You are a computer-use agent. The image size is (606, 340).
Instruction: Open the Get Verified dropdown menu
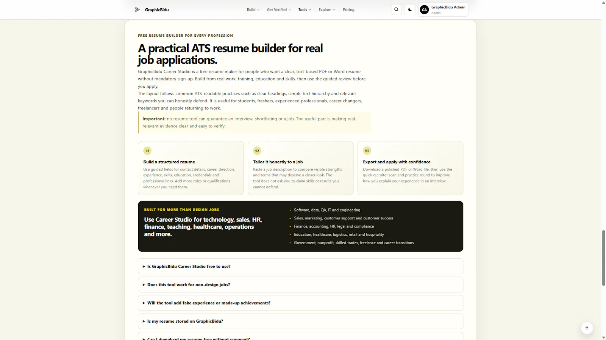point(279,10)
